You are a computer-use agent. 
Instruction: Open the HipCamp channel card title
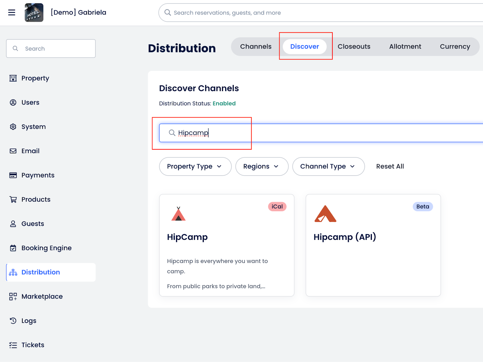pyautogui.click(x=187, y=237)
